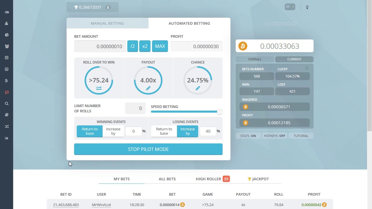Viewport: 372px width, 209px height.
Task: Click the shuffle arrows icon in sidebar
Action: [7, 127]
